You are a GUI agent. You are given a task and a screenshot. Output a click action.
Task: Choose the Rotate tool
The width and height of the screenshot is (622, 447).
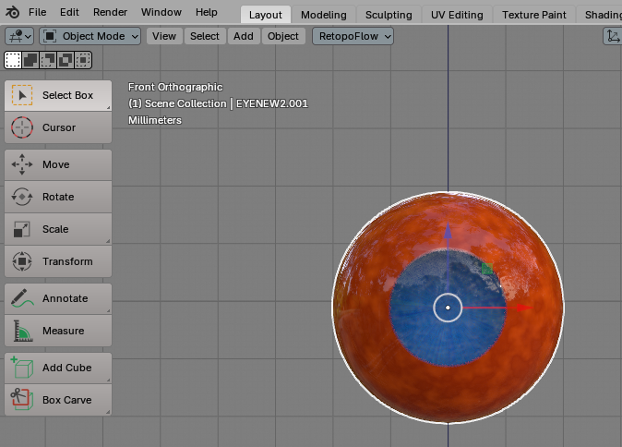pos(58,197)
